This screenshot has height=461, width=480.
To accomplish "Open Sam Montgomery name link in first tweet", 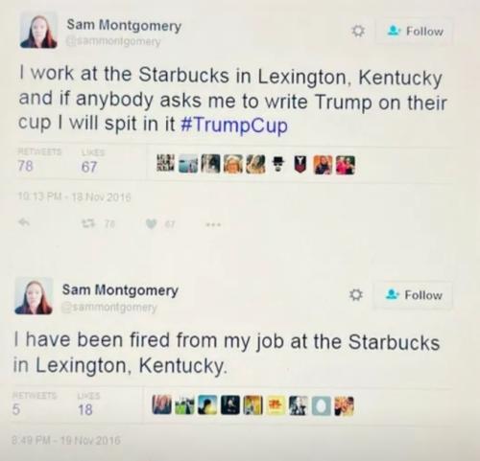I will pyautogui.click(x=124, y=26).
